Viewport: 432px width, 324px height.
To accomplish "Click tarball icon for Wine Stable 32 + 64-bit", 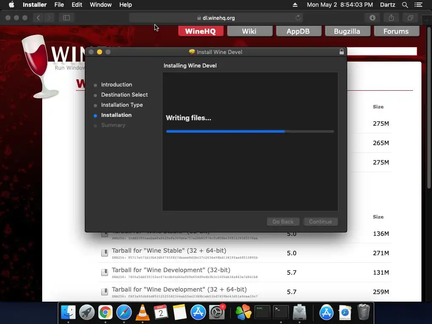I will point(105,253).
